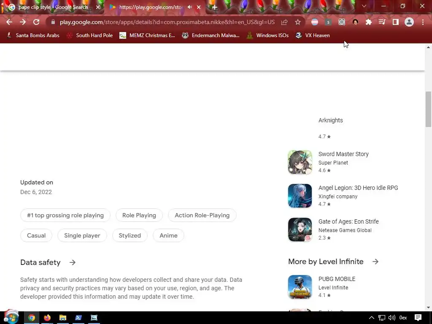The width and height of the screenshot is (432, 324).
Task: Open the Windows ISOs bookmark
Action: (267, 35)
